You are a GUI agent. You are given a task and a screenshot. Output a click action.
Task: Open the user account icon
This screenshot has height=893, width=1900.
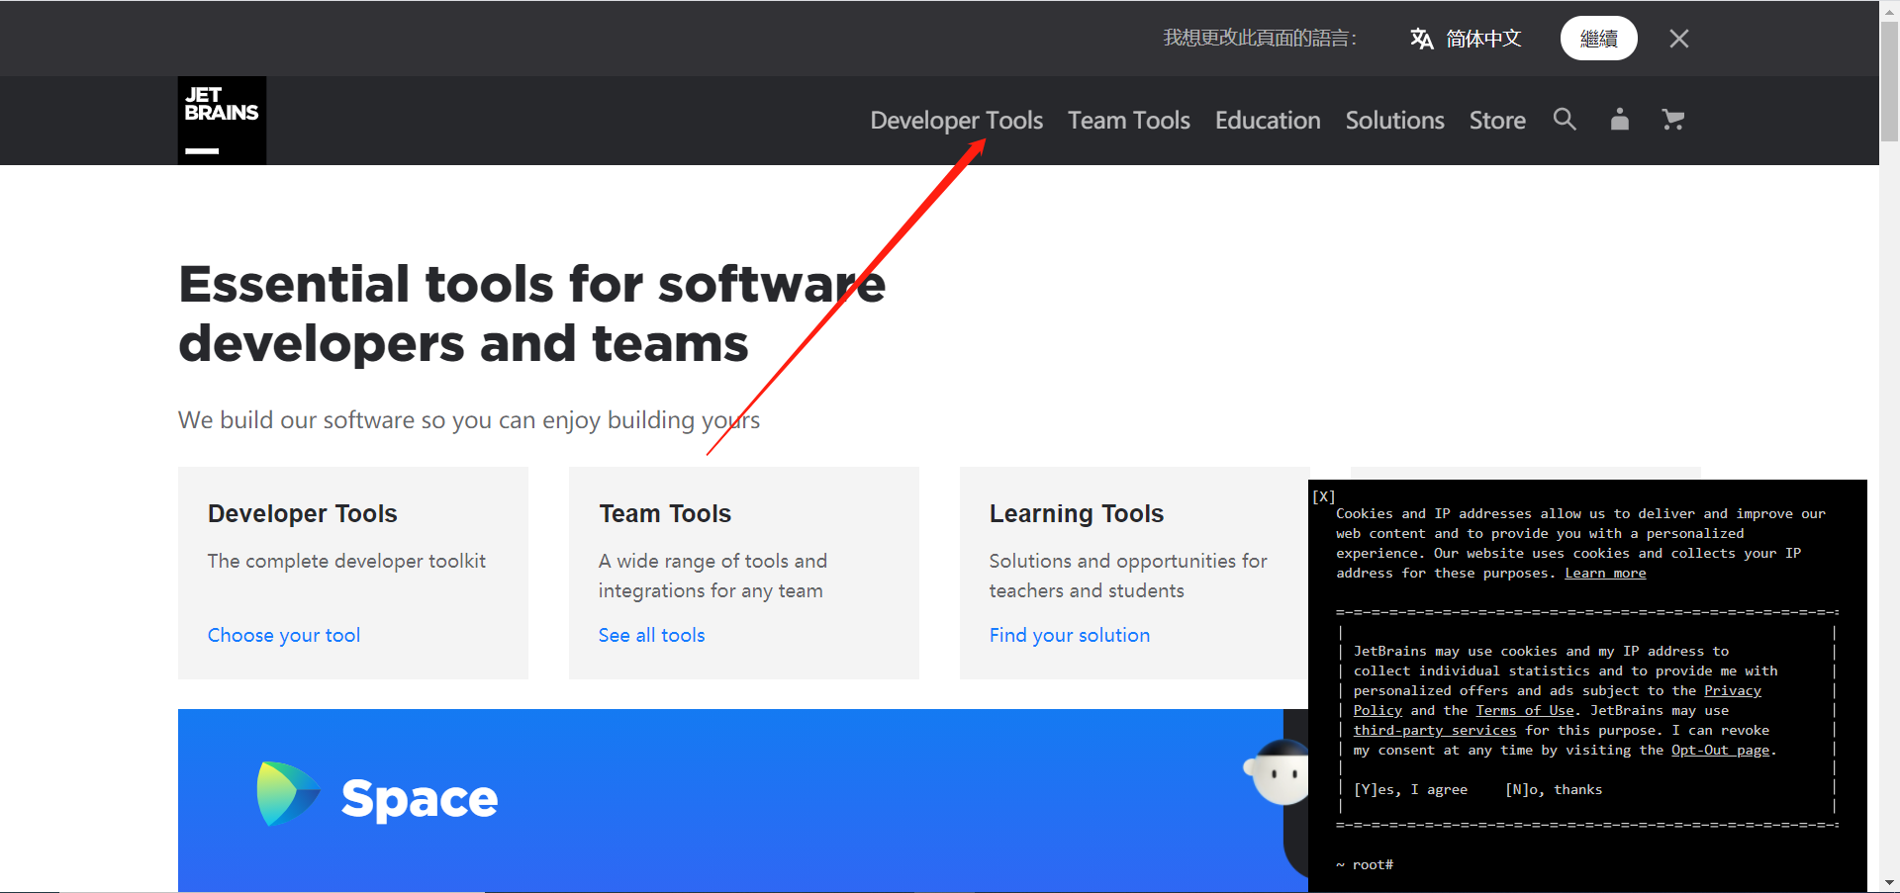(x=1620, y=120)
